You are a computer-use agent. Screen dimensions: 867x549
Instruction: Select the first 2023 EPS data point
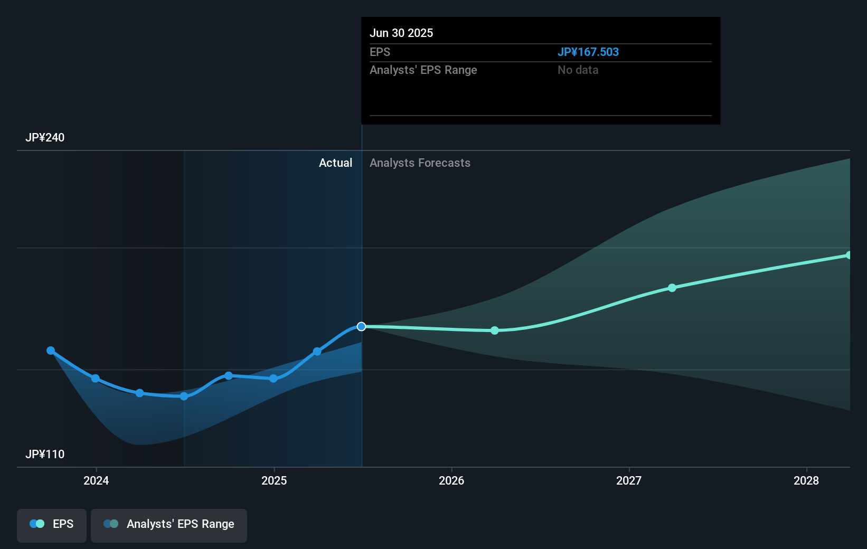(x=51, y=350)
